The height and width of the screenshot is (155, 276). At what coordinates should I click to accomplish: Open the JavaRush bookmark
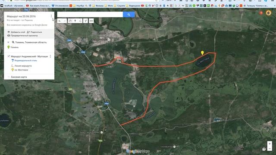point(13,6)
